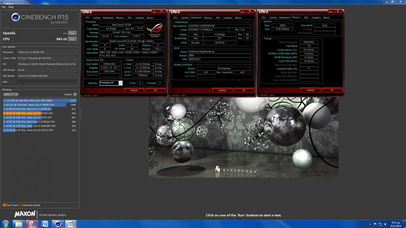Select the Core i7-3770 ranking entry
This screenshot has height=228, width=406.
pyautogui.click(x=40, y=118)
